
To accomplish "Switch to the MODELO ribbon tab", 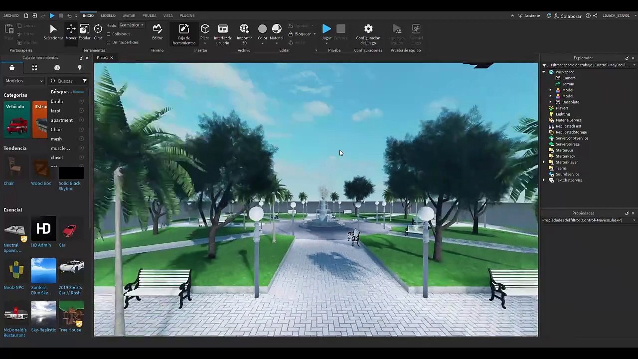I will (108, 15).
